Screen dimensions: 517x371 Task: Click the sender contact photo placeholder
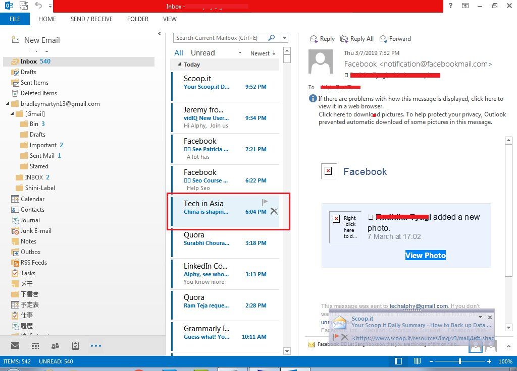click(321, 61)
